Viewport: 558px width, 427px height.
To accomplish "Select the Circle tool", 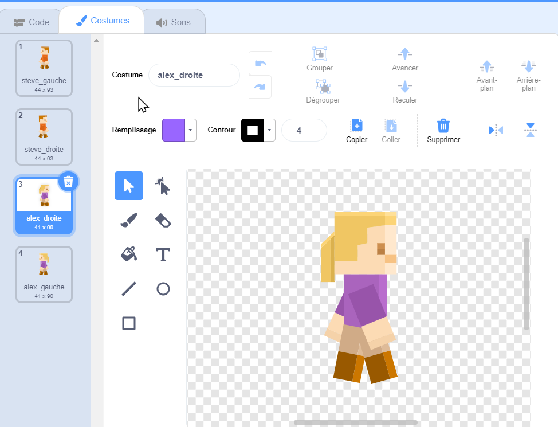I will click(x=163, y=289).
